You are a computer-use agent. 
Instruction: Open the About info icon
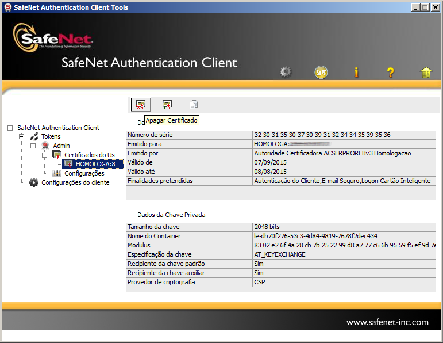[x=356, y=72]
